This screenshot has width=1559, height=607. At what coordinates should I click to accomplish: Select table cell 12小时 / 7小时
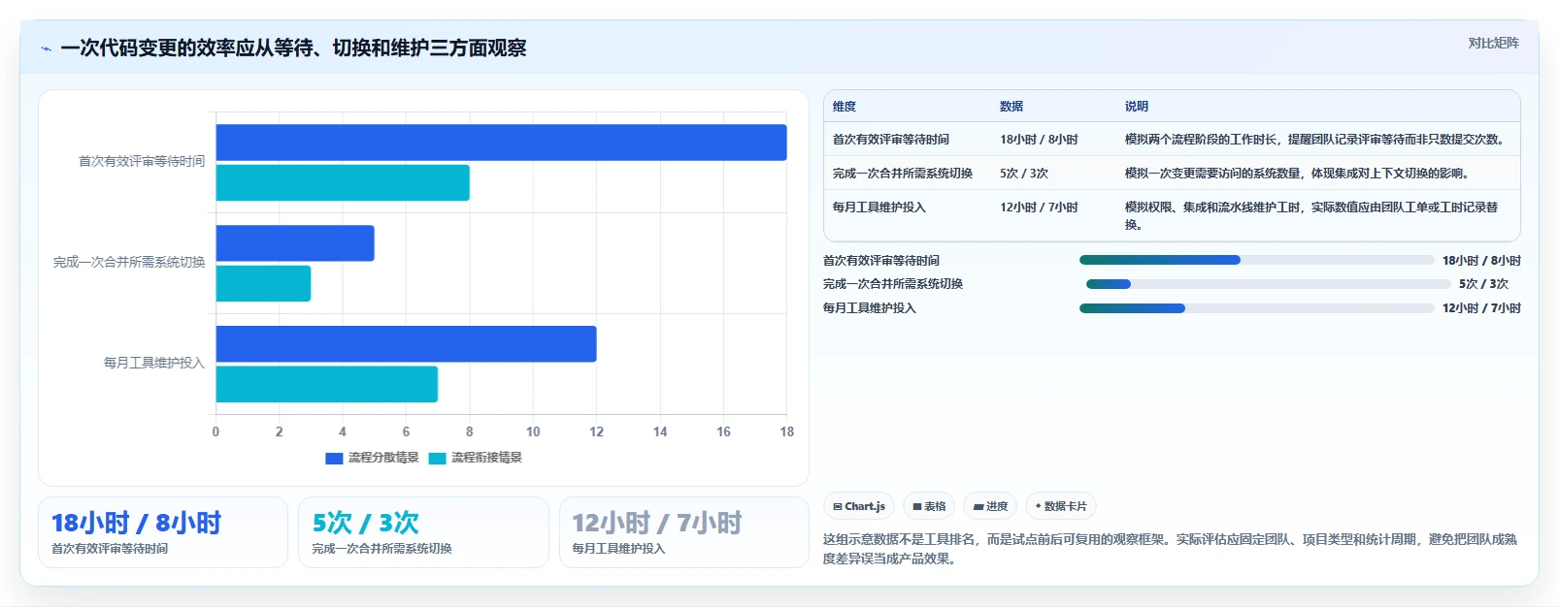1039,208
